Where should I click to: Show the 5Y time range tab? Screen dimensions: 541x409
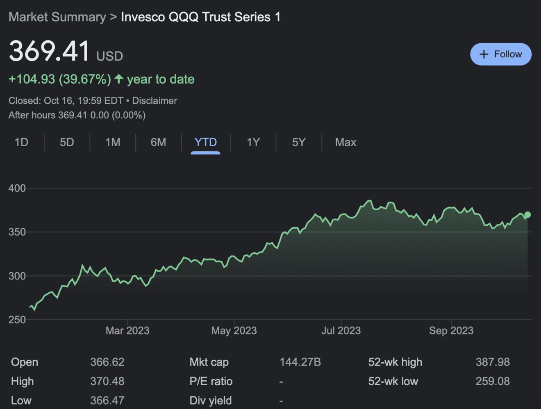pos(299,142)
